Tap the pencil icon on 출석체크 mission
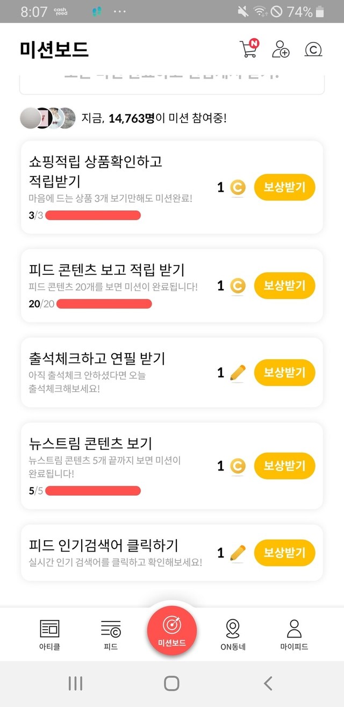The height and width of the screenshot is (707, 344). [x=238, y=373]
